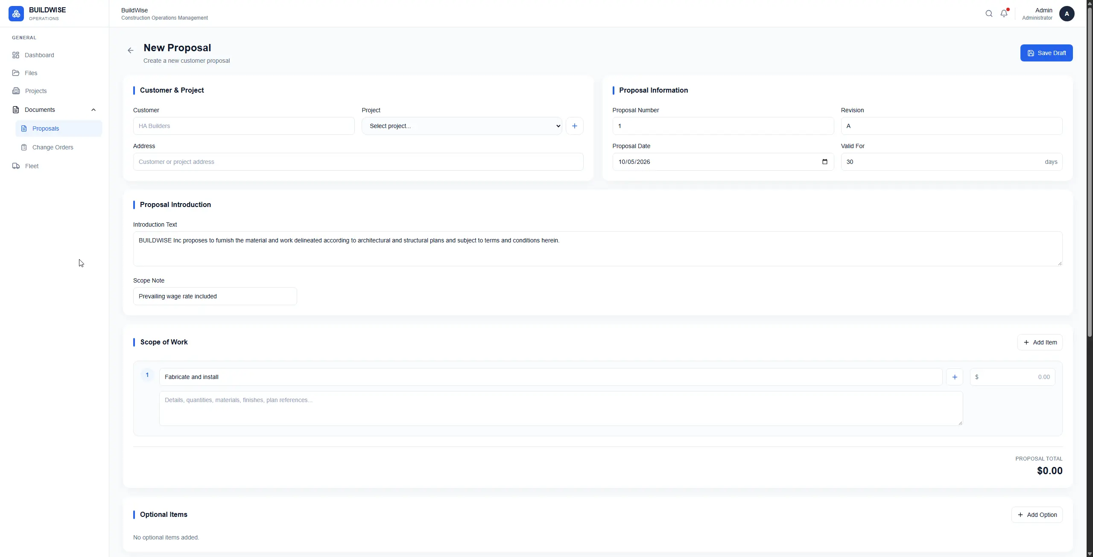Image resolution: width=1093 pixels, height=557 pixels.
Task: Click the Add Option button
Action: [1037, 515]
